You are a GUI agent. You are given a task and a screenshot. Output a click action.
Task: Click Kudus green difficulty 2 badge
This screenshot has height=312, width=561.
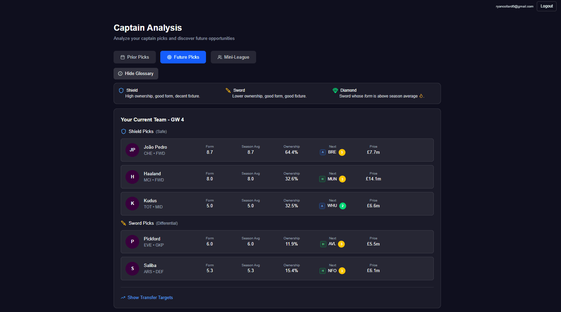(x=342, y=206)
